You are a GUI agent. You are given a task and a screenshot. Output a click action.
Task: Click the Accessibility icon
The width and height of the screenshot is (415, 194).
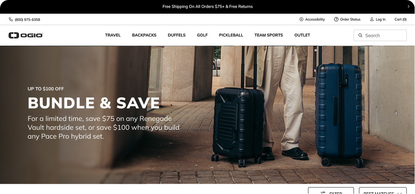[x=301, y=19]
